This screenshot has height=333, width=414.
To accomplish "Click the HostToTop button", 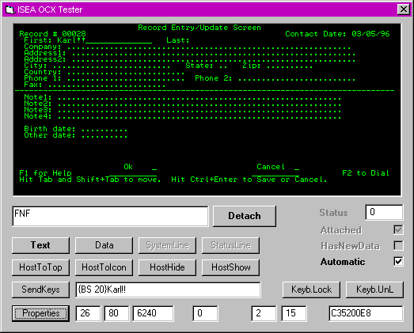I will (x=40, y=267).
